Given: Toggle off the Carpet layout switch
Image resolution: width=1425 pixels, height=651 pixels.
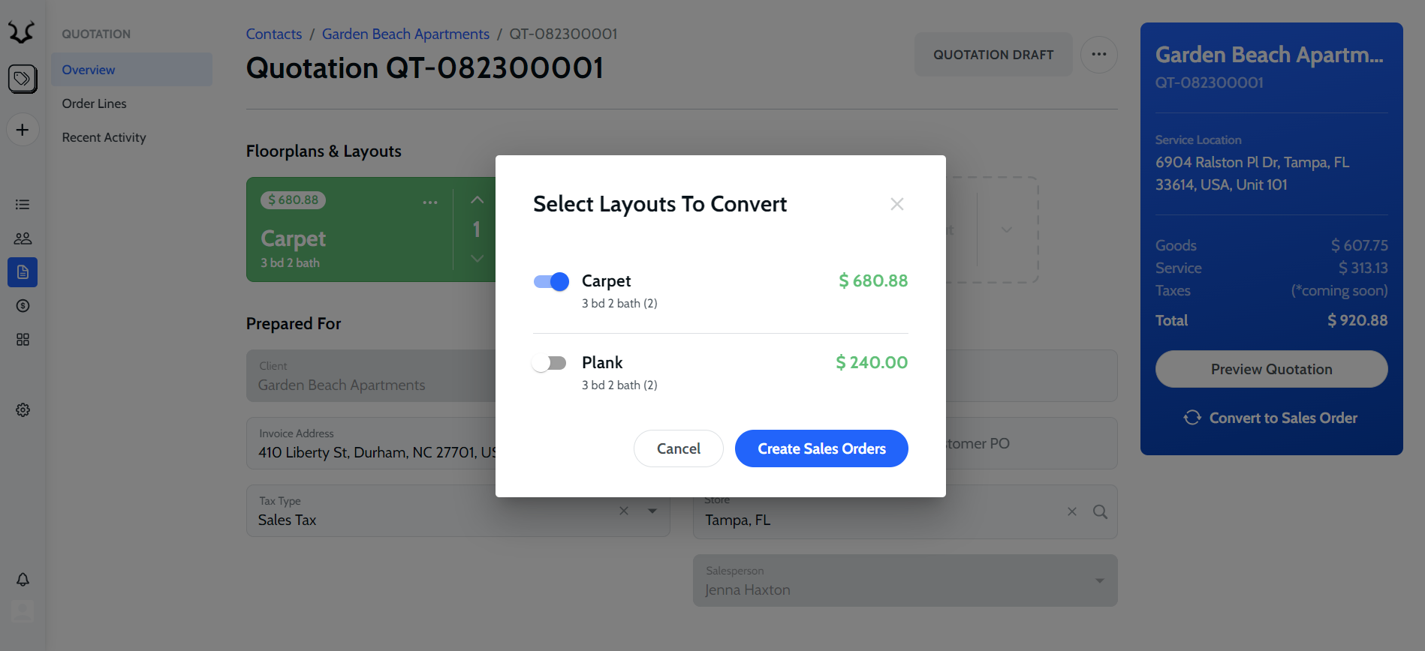Looking at the screenshot, I should 551,281.
